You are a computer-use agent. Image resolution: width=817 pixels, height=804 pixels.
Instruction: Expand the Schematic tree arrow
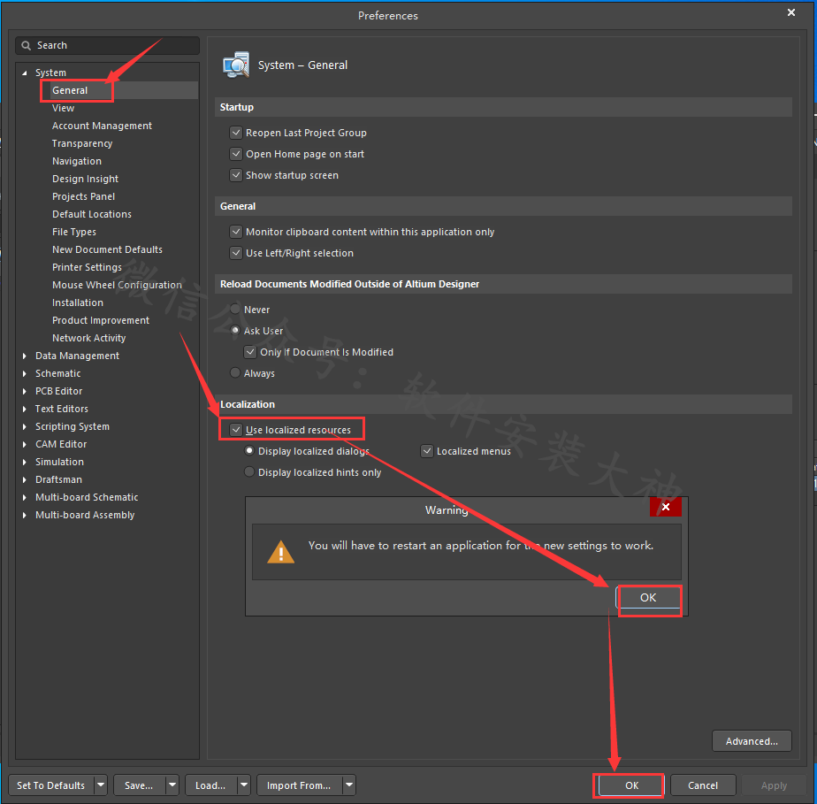25,373
